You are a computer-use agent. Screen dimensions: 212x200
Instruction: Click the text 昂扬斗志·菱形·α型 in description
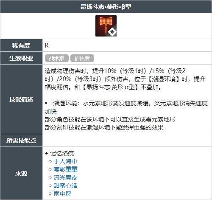(110, 87)
